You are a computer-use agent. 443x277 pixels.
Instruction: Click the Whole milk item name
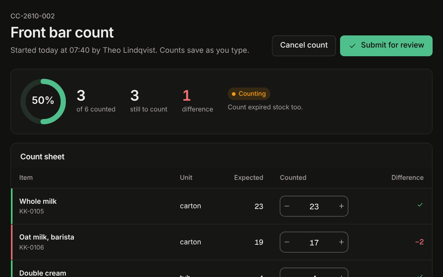(38, 201)
